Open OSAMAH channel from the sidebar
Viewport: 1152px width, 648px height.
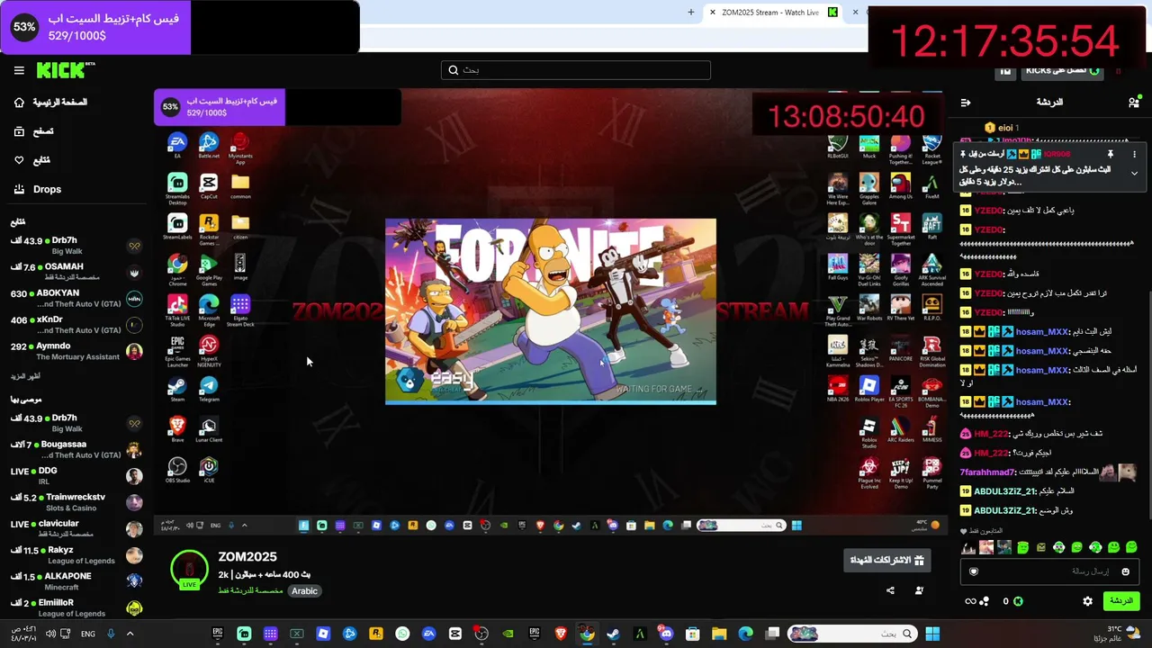76,272
